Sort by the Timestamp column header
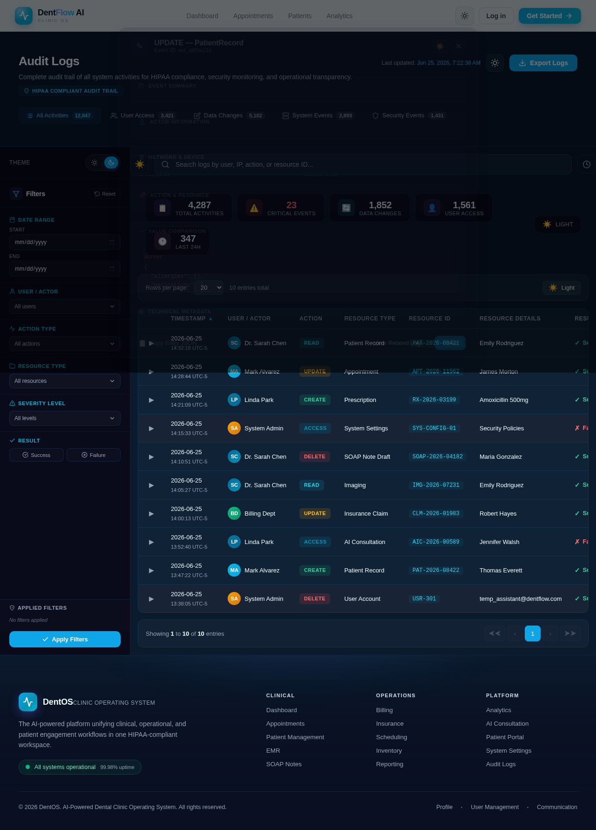Screen dimensions: 596x830 (191, 319)
